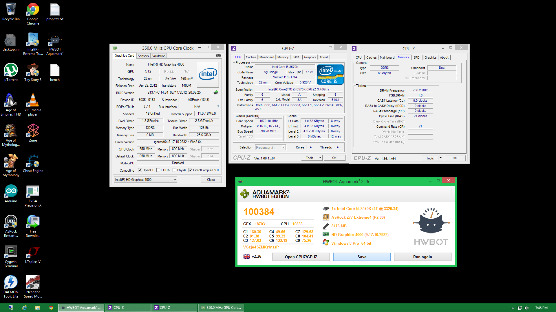Open the Memory tab in left CPU-Z

pos(283,57)
